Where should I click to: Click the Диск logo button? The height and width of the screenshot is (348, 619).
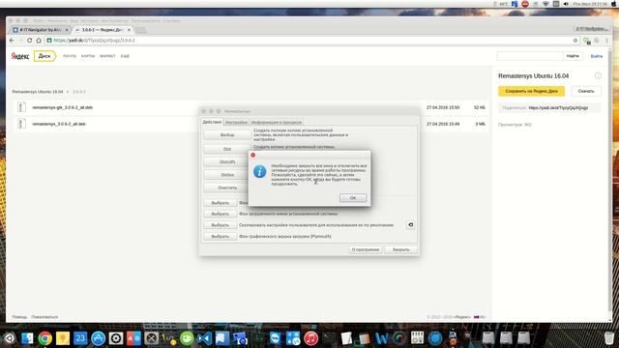tap(44, 56)
